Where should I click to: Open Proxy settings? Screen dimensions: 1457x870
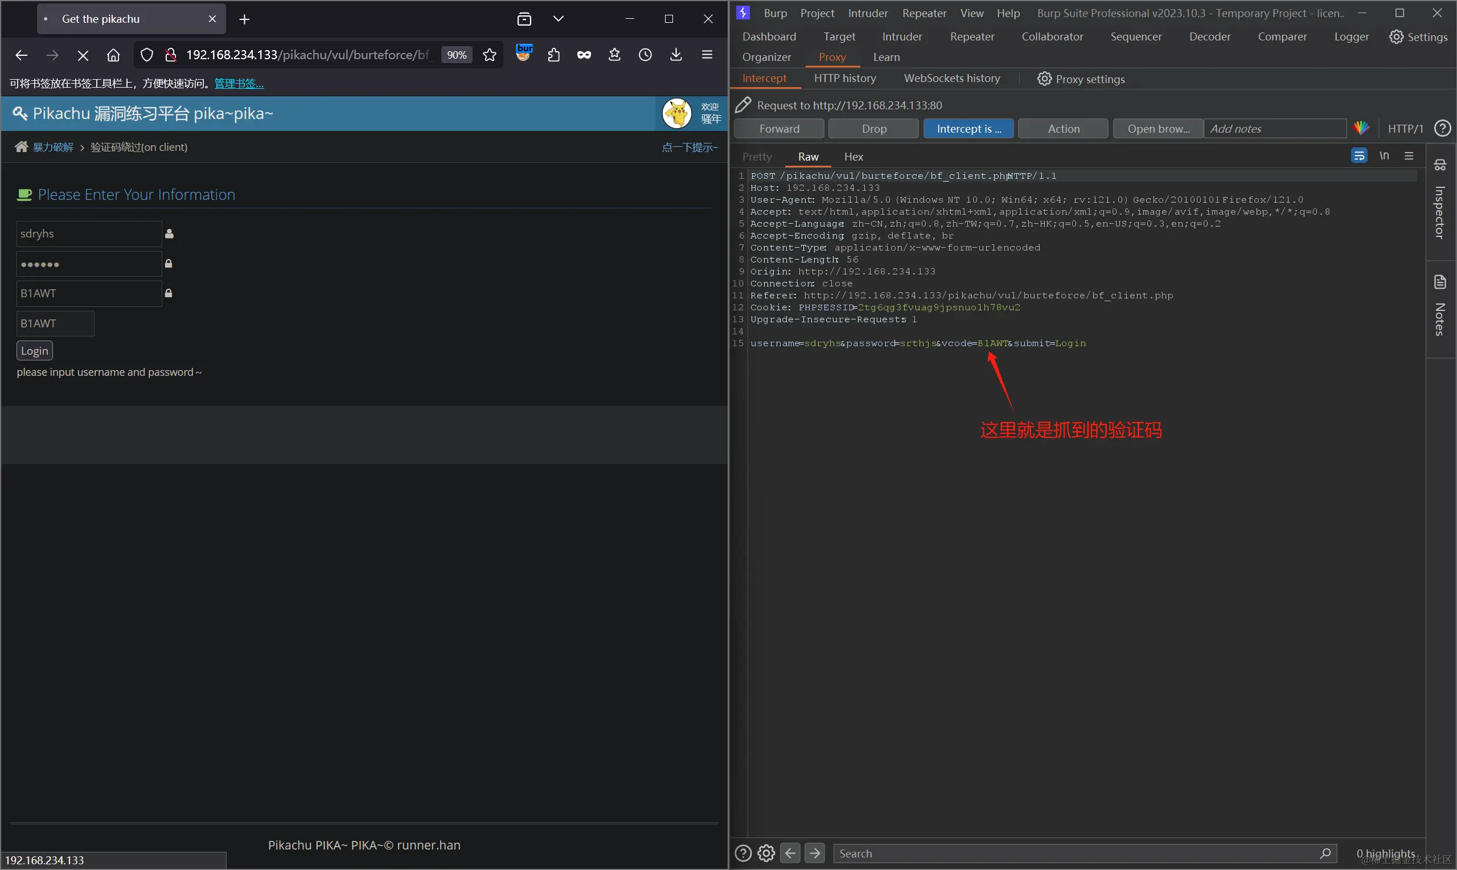[x=1081, y=79]
